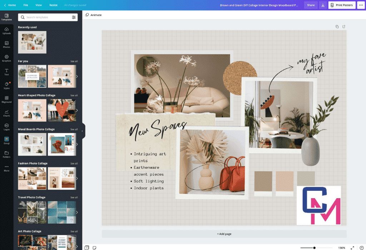
Task: Select the Photos sidebar icon
Action: (6, 44)
